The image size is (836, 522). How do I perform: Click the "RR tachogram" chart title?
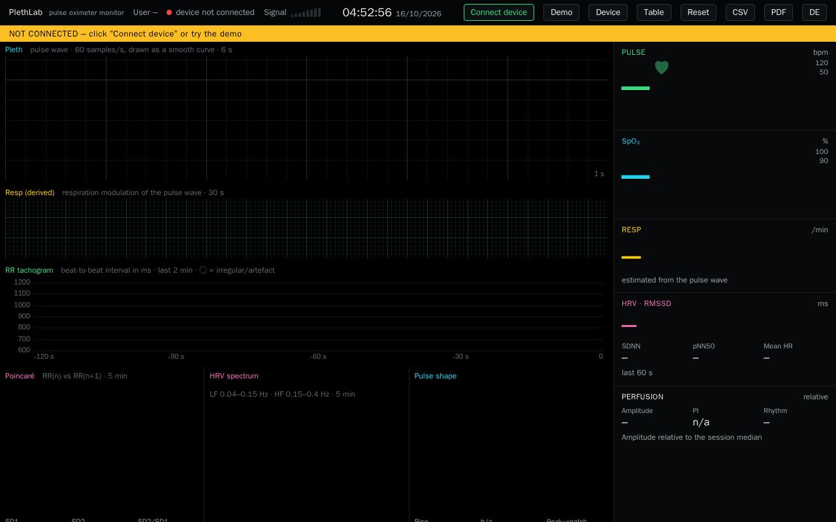tap(29, 270)
